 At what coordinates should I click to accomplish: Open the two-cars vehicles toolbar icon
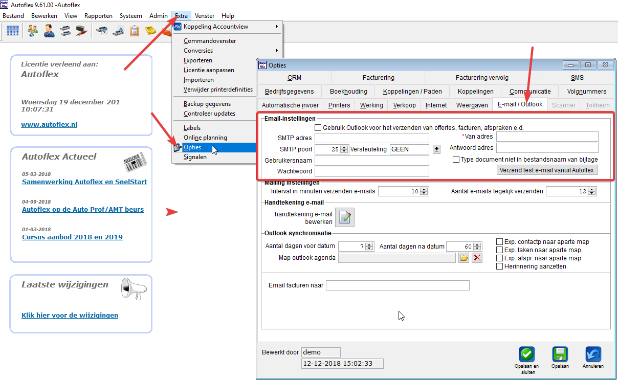(x=65, y=31)
